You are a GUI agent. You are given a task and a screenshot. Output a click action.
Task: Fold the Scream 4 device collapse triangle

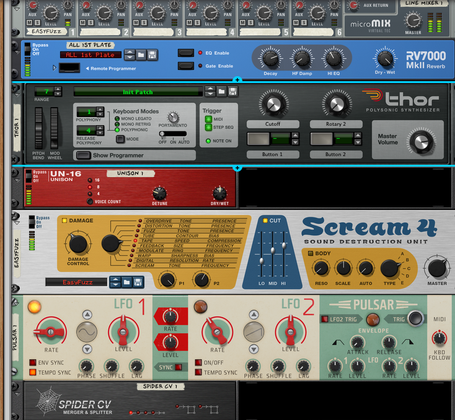pyautogui.click(x=17, y=223)
